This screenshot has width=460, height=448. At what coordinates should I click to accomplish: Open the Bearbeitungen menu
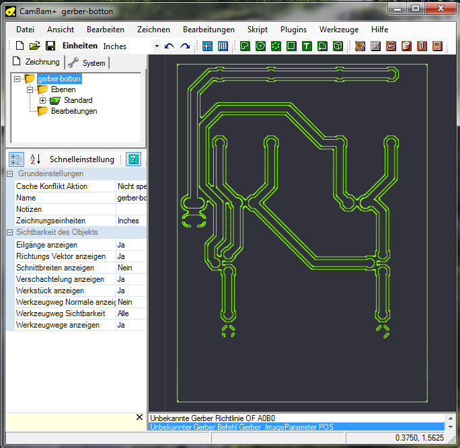(208, 30)
